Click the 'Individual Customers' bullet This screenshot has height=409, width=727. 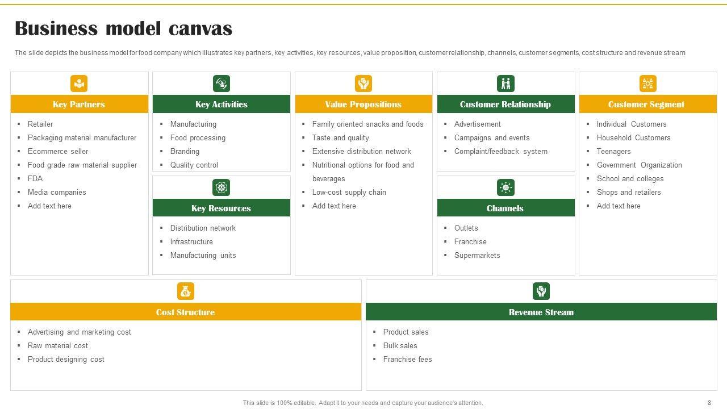pyautogui.click(x=632, y=124)
